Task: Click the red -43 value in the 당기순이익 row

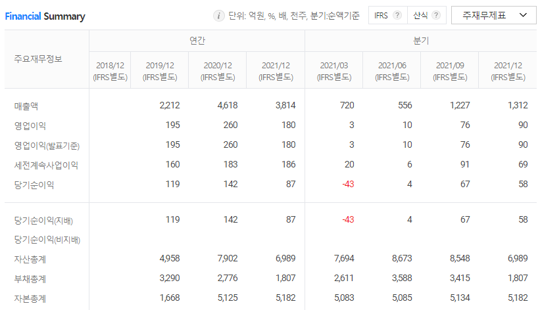Action: 348,184
